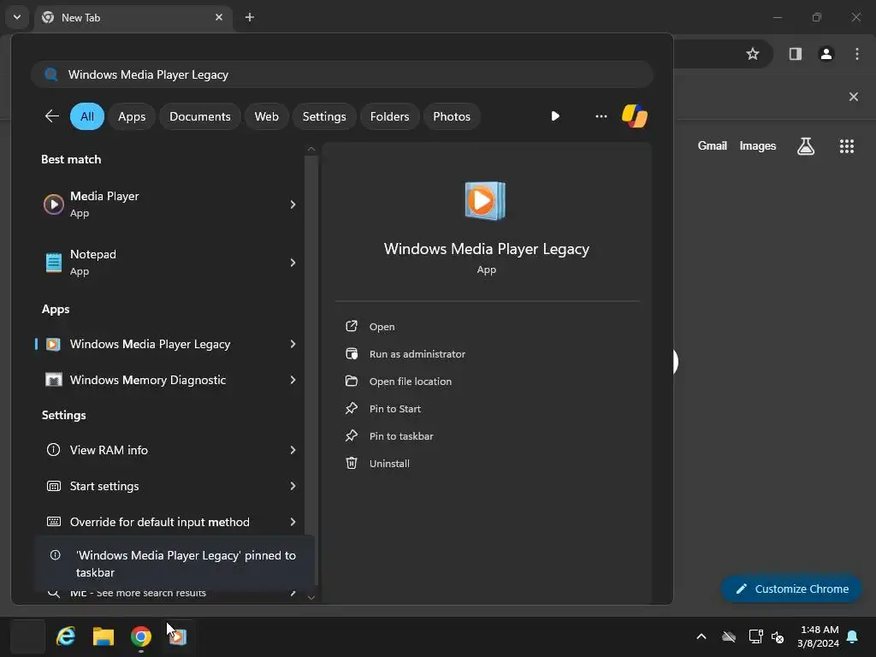
Task: Open new Chrome tab with plus button
Action: tap(250, 17)
